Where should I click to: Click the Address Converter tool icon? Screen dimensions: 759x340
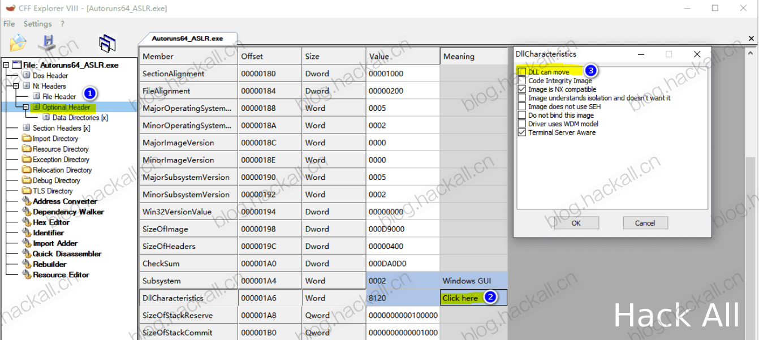(x=27, y=201)
